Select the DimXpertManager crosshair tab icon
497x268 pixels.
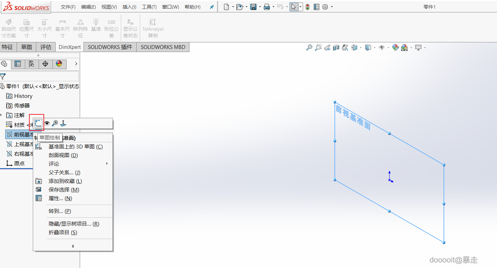[45, 64]
